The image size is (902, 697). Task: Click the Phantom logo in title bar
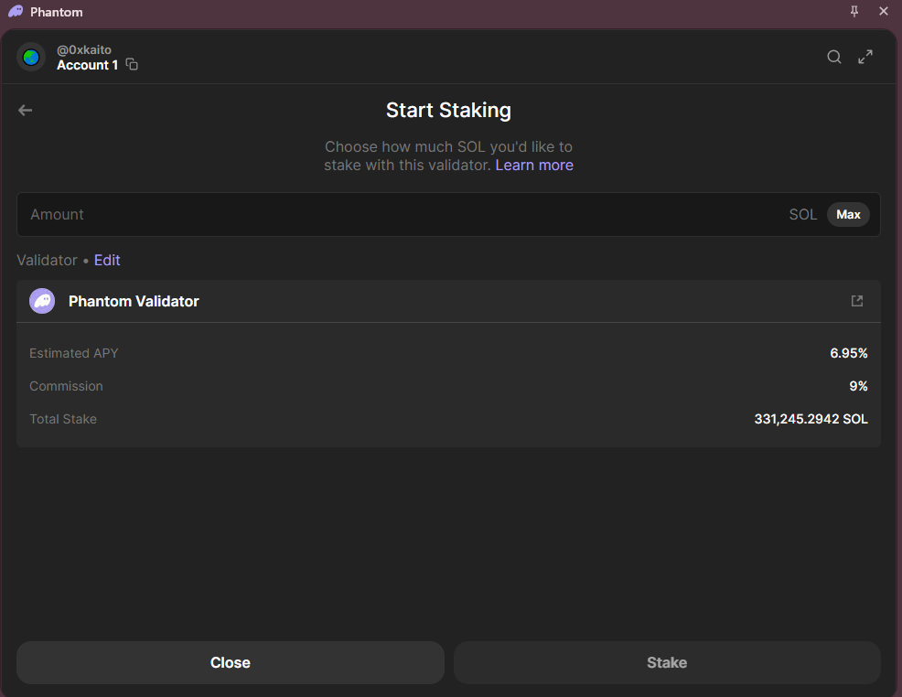click(x=16, y=12)
